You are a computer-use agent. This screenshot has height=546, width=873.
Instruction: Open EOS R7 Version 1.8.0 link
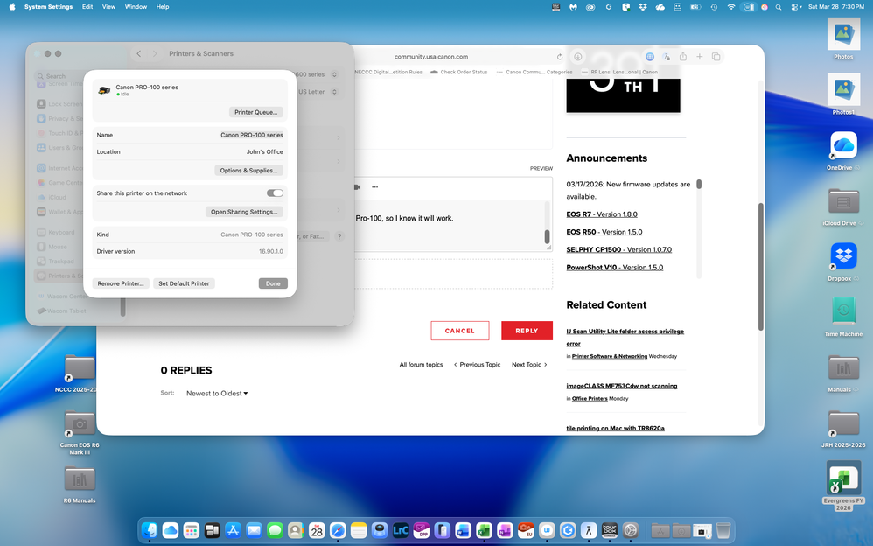(602, 214)
